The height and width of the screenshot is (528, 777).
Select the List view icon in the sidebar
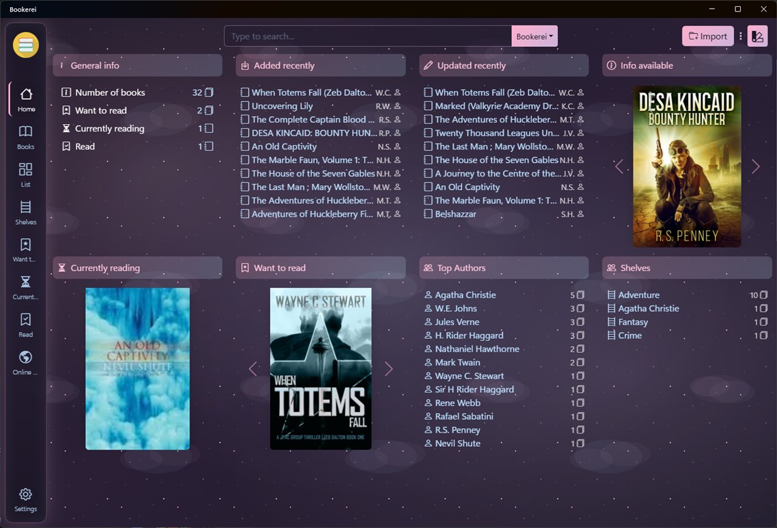[x=25, y=174]
